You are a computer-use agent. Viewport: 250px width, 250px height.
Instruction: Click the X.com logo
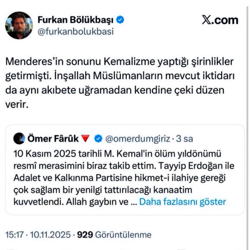(220, 20)
